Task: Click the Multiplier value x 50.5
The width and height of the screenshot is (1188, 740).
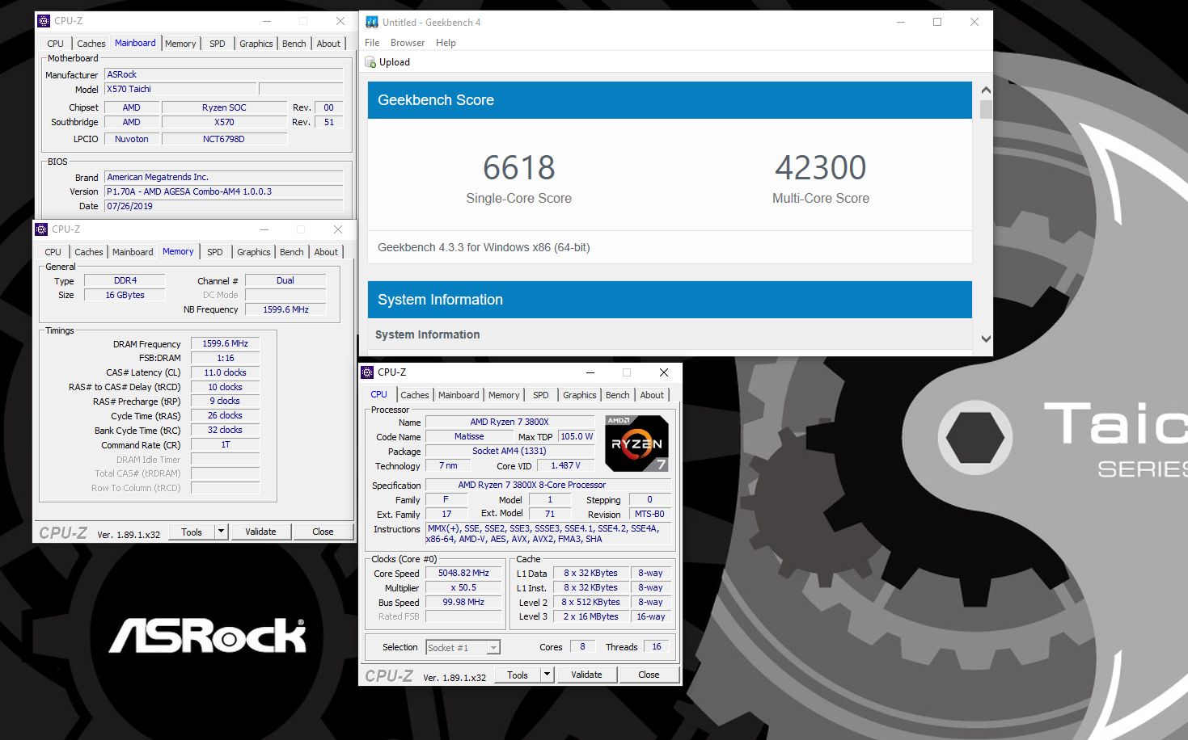Action: [463, 588]
